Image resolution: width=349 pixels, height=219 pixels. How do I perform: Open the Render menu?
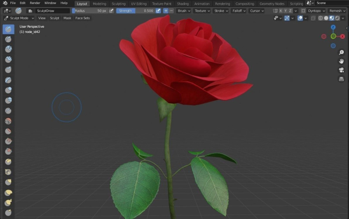click(35, 3)
